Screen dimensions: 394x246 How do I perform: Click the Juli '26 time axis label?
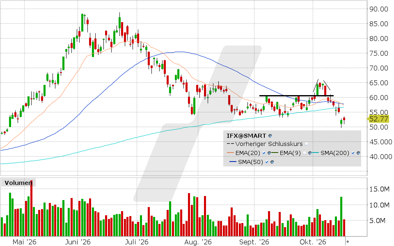coord(137,242)
